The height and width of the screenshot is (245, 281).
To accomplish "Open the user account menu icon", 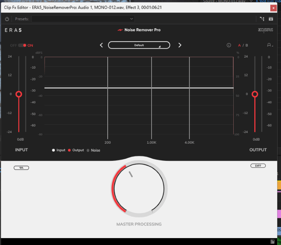I will [270, 45].
